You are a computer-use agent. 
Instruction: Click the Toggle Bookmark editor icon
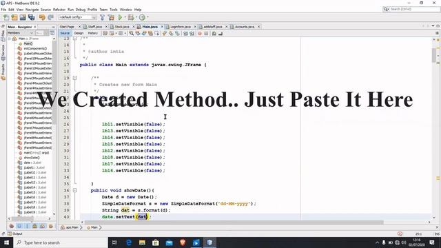tap(178, 34)
